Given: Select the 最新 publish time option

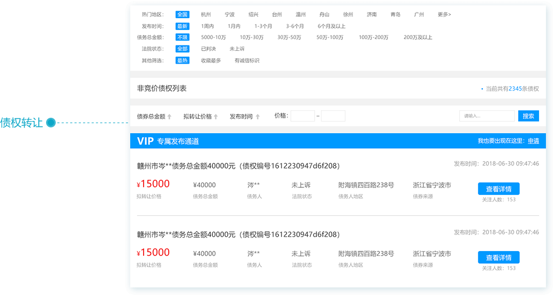Looking at the screenshot, I should 182,26.
